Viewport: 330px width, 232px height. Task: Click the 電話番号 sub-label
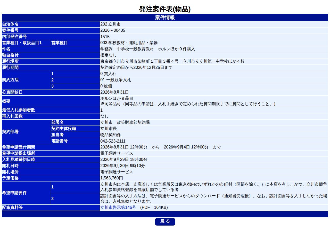(75, 141)
